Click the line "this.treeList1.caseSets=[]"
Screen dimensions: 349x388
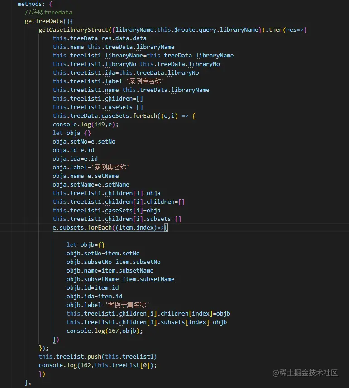(98, 107)
